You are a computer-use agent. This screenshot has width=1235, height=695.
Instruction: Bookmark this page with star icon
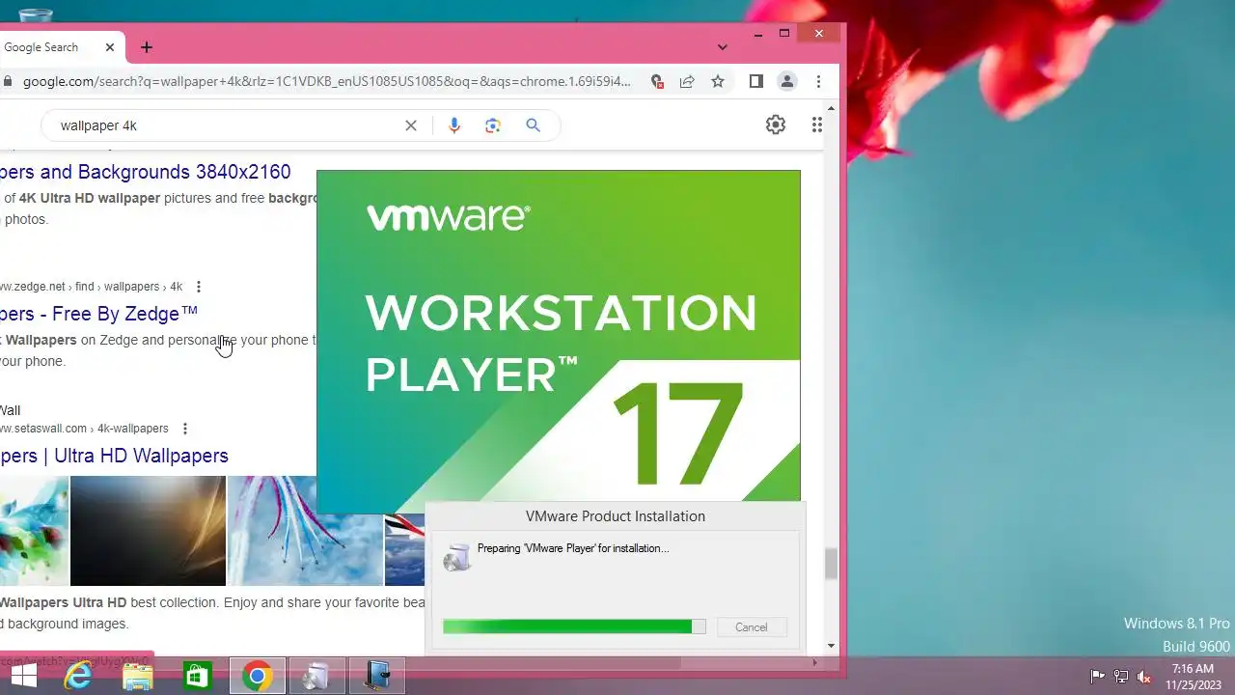point(718,82)
